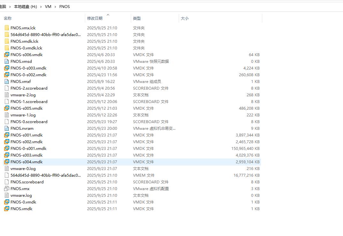343x236 pixels.
Task: Expand the breadcrumb chevron after 本地磁盘 (H:)
Action: pos(41,7)
